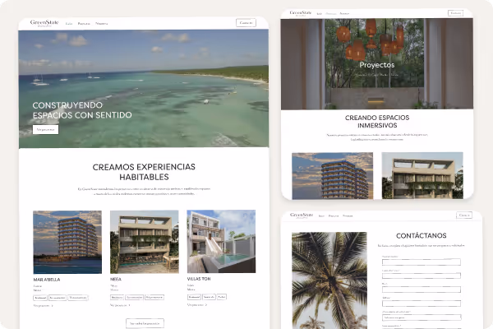Click the see-all-projects button below the cards
Image resolution: width=493 pixels, height=329 pixels.
click(145, 323)
